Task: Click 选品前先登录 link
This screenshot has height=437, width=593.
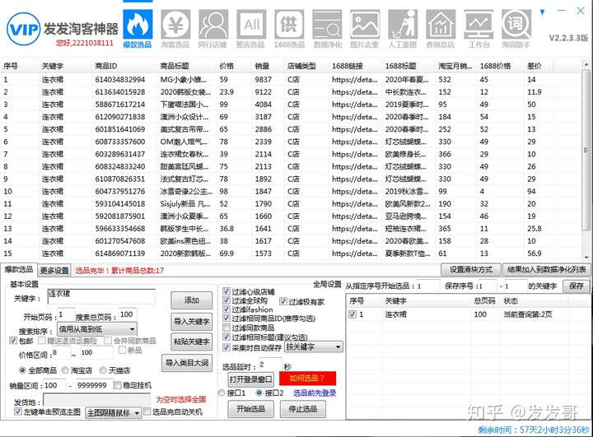Action: point(315,393)
